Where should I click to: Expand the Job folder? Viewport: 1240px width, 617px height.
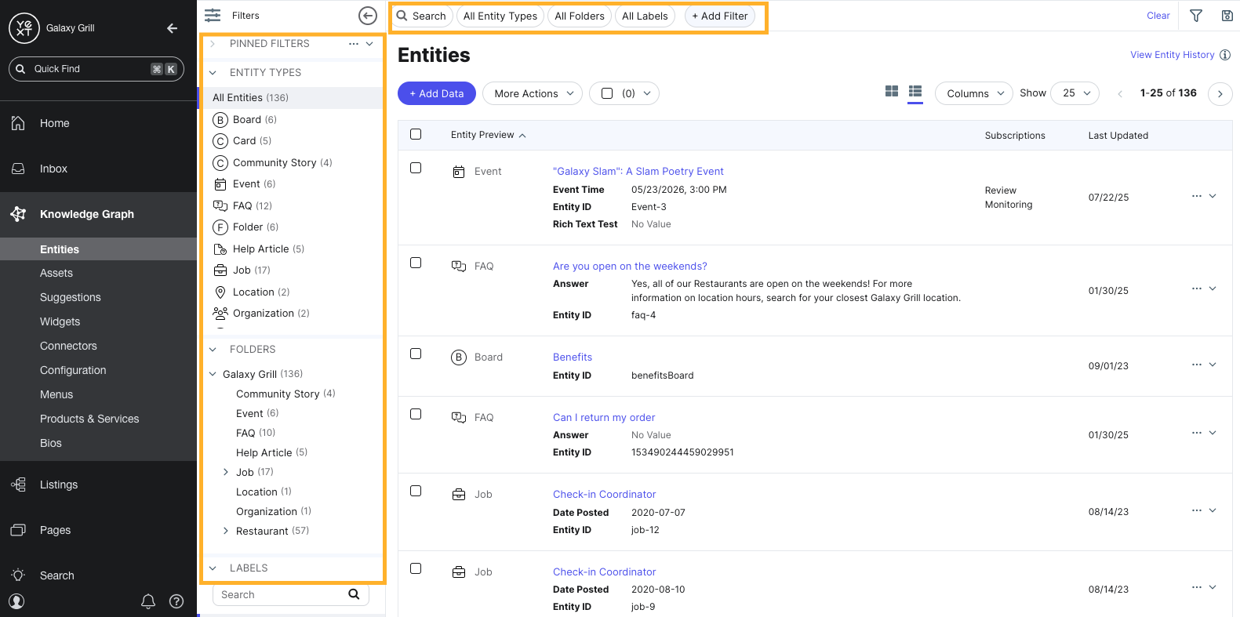[x=226, y=472]
